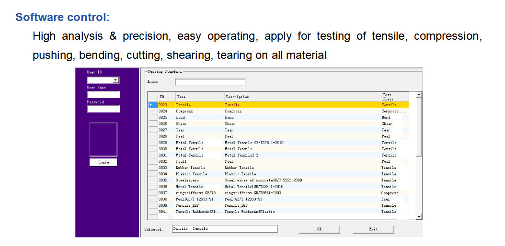Focus the User Name field
This screenshot has width=505, height=246.
103,95
